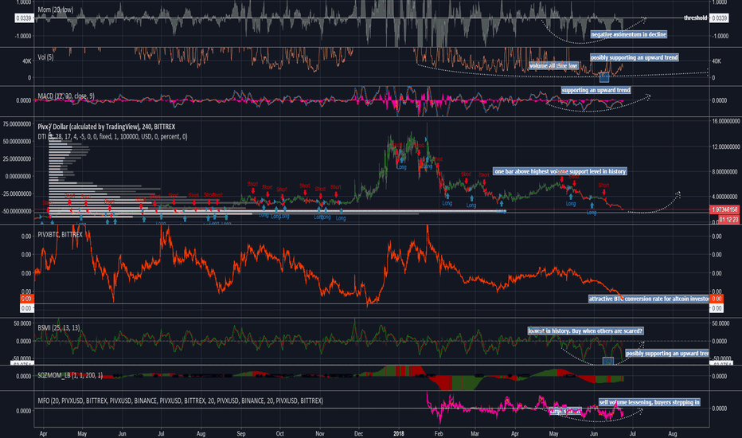Click orange 0.00 PIVXBTC label on left axis
The width and height of the screenshot is (742, 438).
tap(26, 299)
